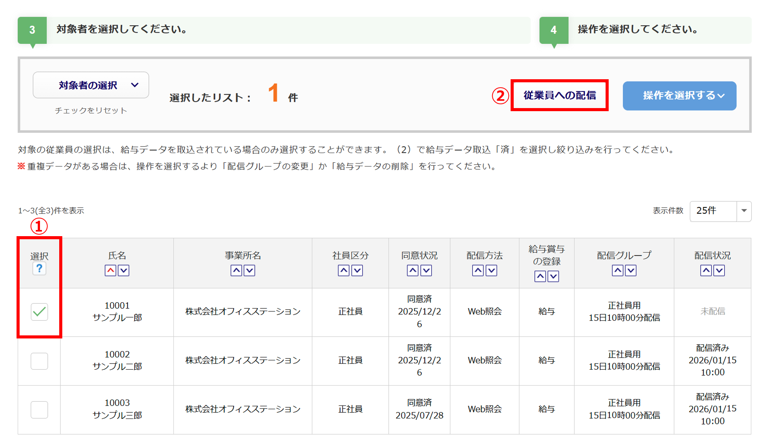Sort 社員区分 column descending
769x445 pixels.
357,270
